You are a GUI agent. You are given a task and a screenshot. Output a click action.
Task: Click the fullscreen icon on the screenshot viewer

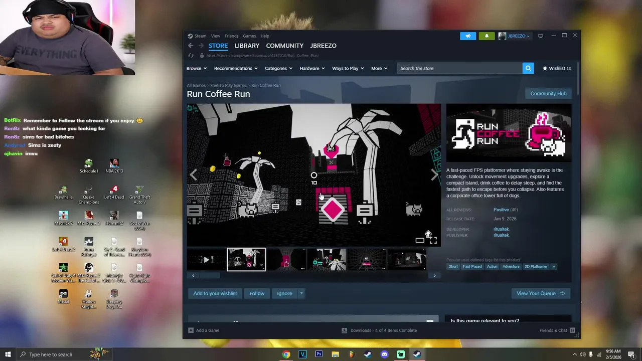click(433, 241)
